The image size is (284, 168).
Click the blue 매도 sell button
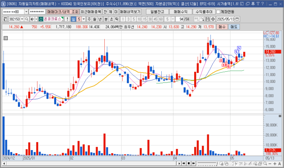click(234, 27)
